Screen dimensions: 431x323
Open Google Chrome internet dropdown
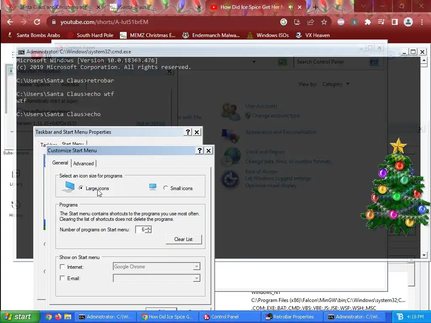coord(197,266)
